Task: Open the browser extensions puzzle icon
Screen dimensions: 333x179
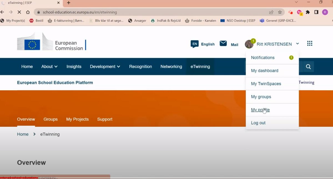Action: 308,12
